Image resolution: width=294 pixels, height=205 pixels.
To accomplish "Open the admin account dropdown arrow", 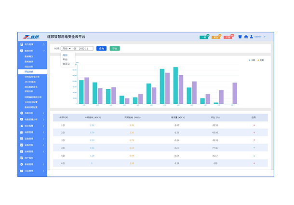I will pos(265,37).
